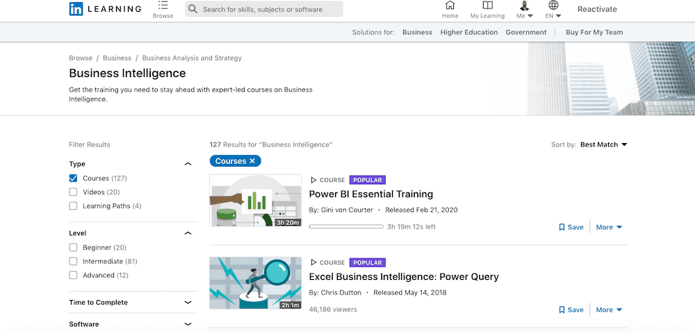
Task: Open the Best Match sort dropdown
Action: point(604,144)
